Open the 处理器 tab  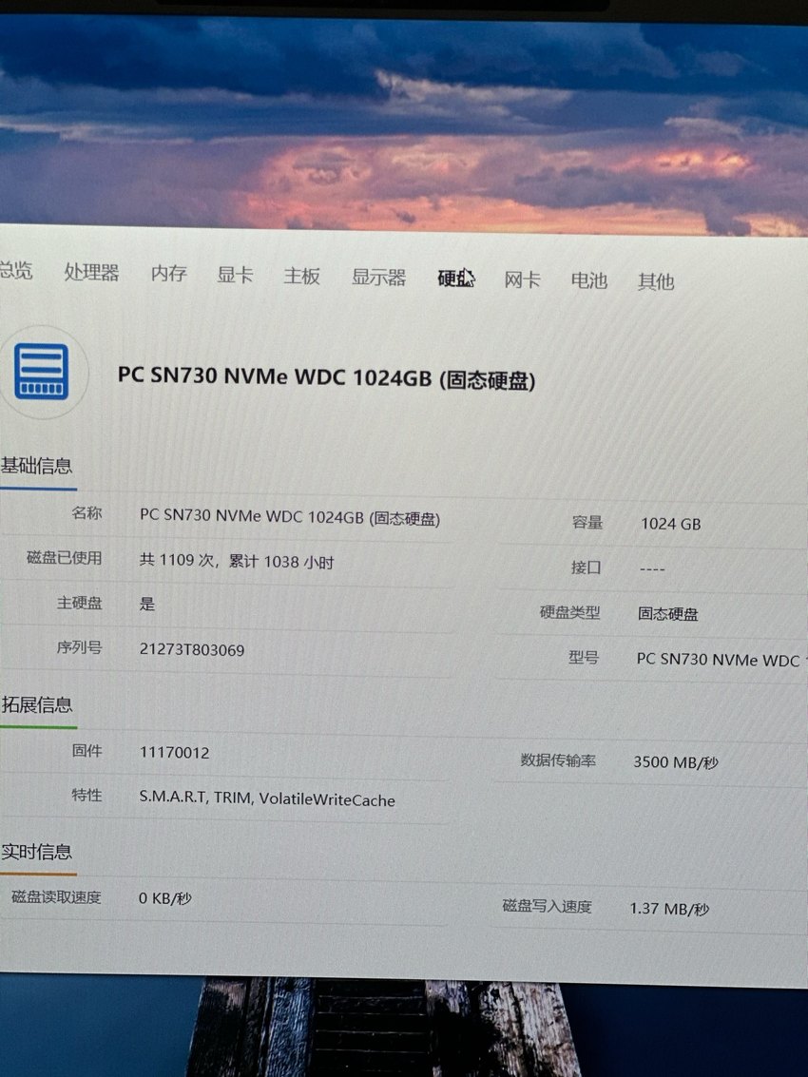[x=91, y=272]
